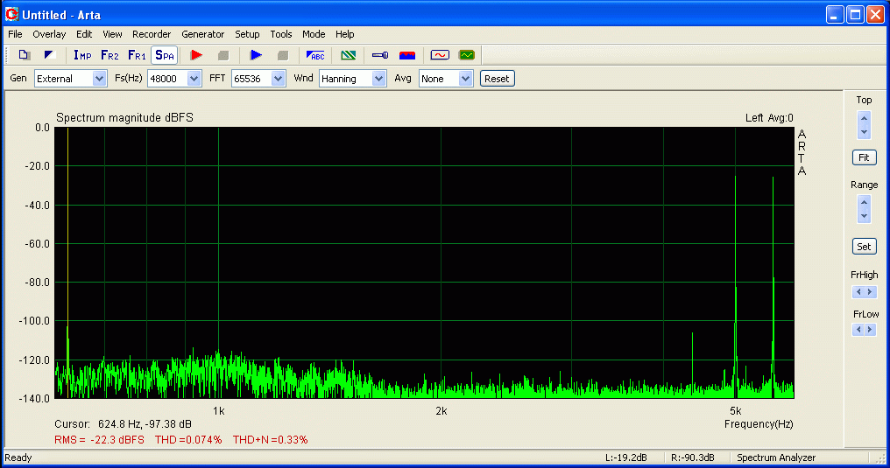The height and width of the screenshot is (468, 890).
Task: Click the 'THD+N =0.33%' readout
Action: (270, 440)
